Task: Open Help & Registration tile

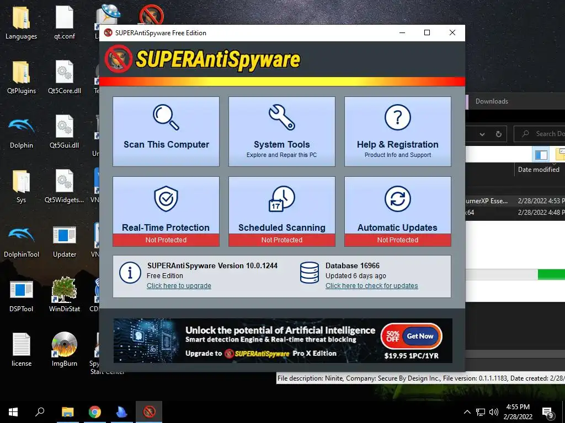Action: (x=397, y=131)
